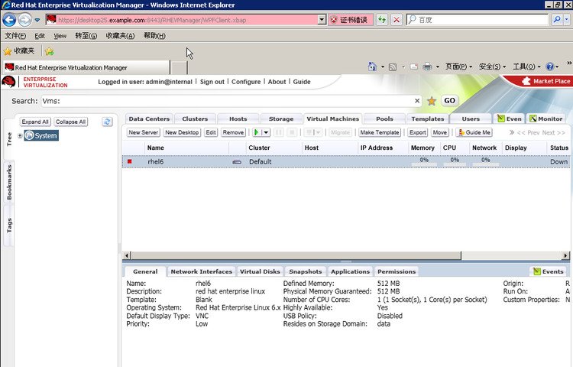Click the red X stop-loading icon
Screen dimensions: 573x367
tap(396, 20)
